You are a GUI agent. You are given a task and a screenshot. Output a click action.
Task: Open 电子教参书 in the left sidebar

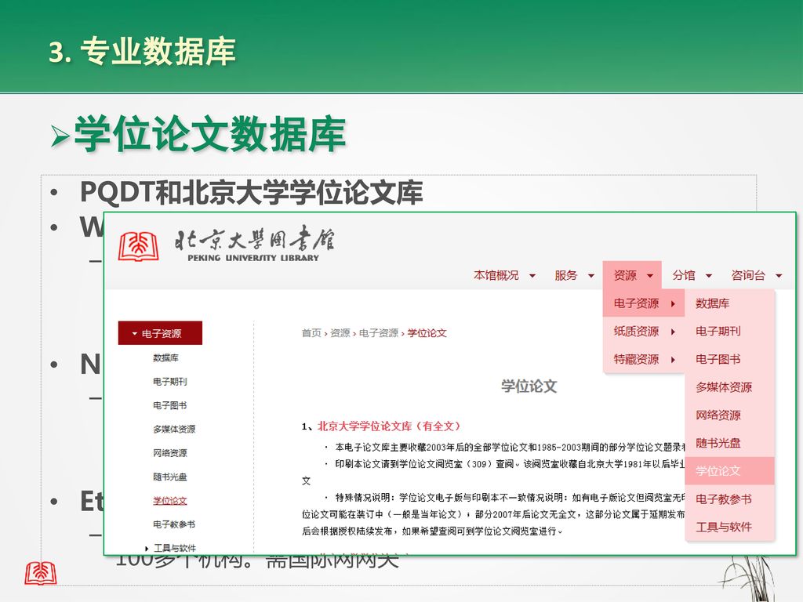click(x=174, y=524)
